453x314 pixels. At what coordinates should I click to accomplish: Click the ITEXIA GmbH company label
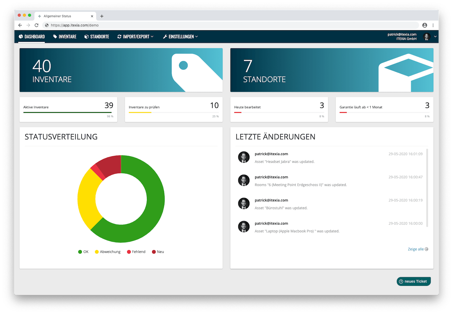[x=406, y=39]
